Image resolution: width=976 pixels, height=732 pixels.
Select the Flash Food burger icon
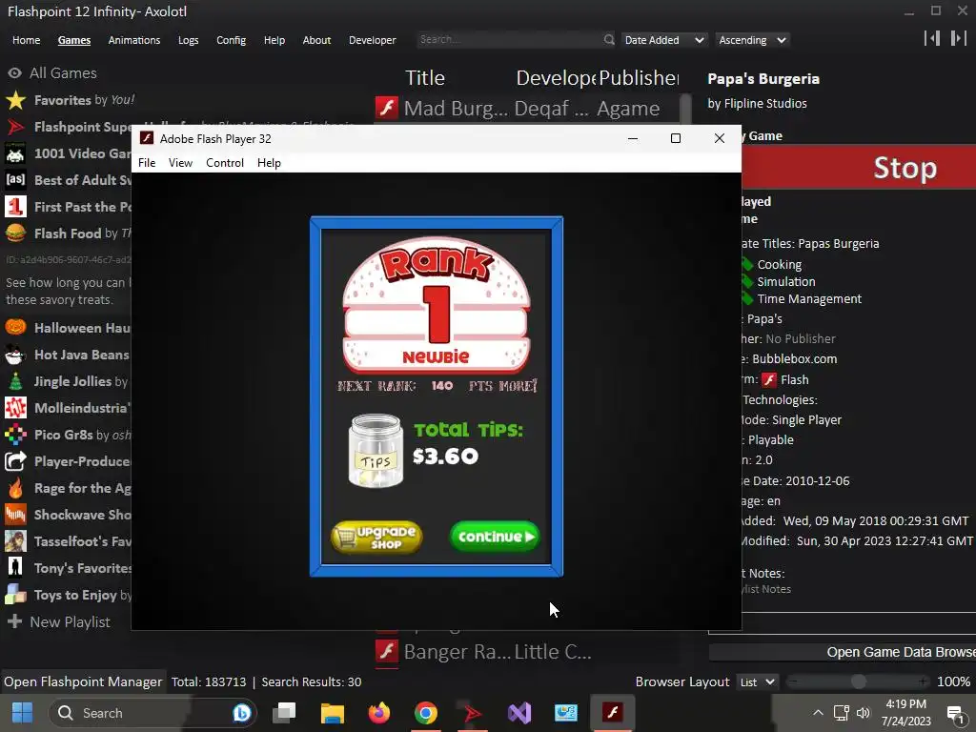click(x=15, y=234)
